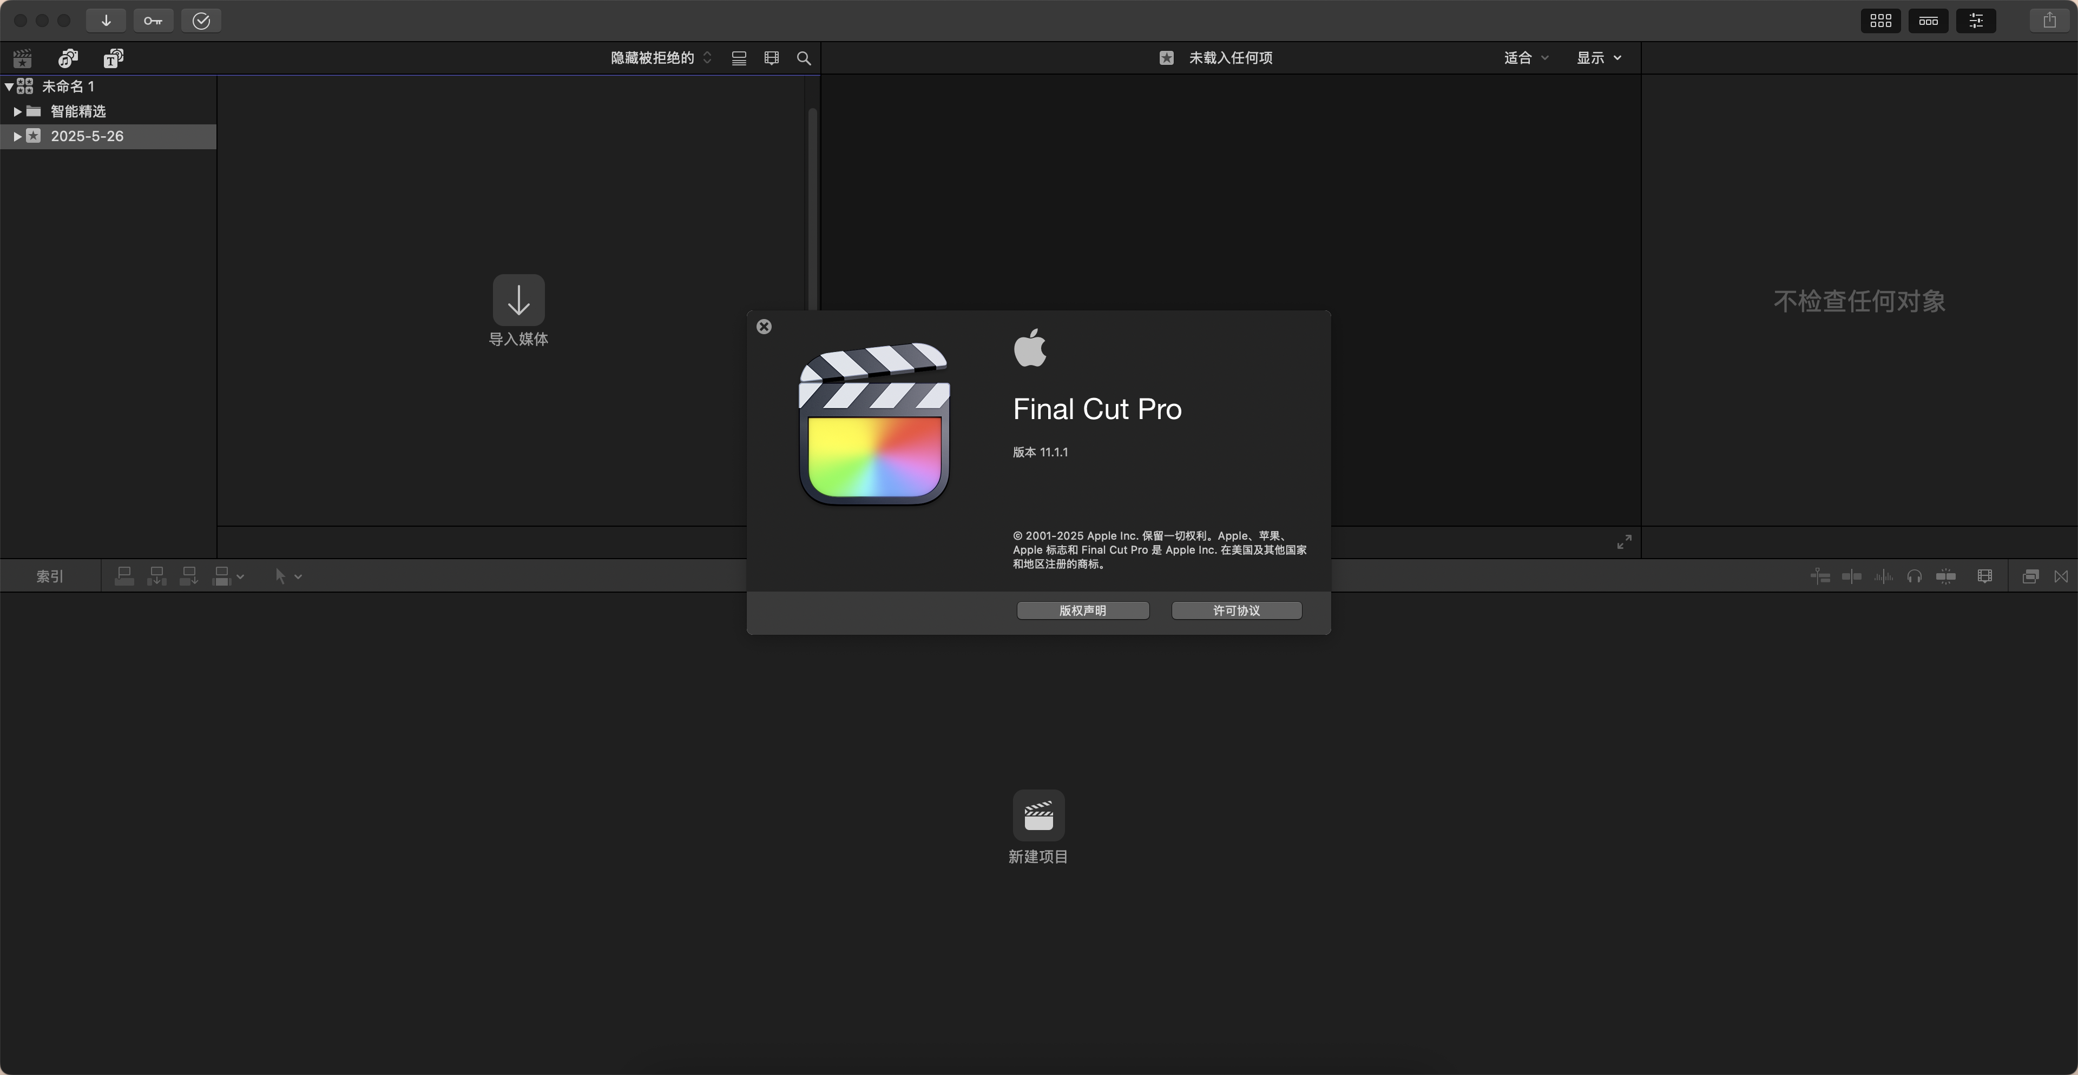Click the 导入媒体 arrow button
2078x1075 pixels.
pos(519,300)
